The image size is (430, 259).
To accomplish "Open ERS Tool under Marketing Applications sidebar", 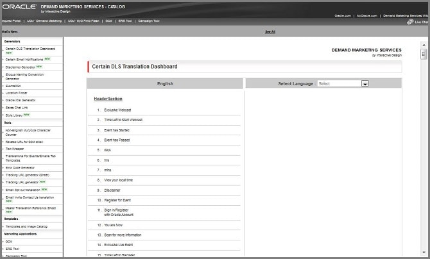I will [x=12, y=249].
